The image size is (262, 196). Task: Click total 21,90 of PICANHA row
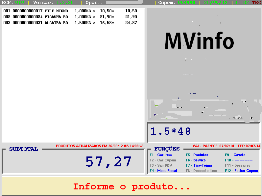pos(131,17)
